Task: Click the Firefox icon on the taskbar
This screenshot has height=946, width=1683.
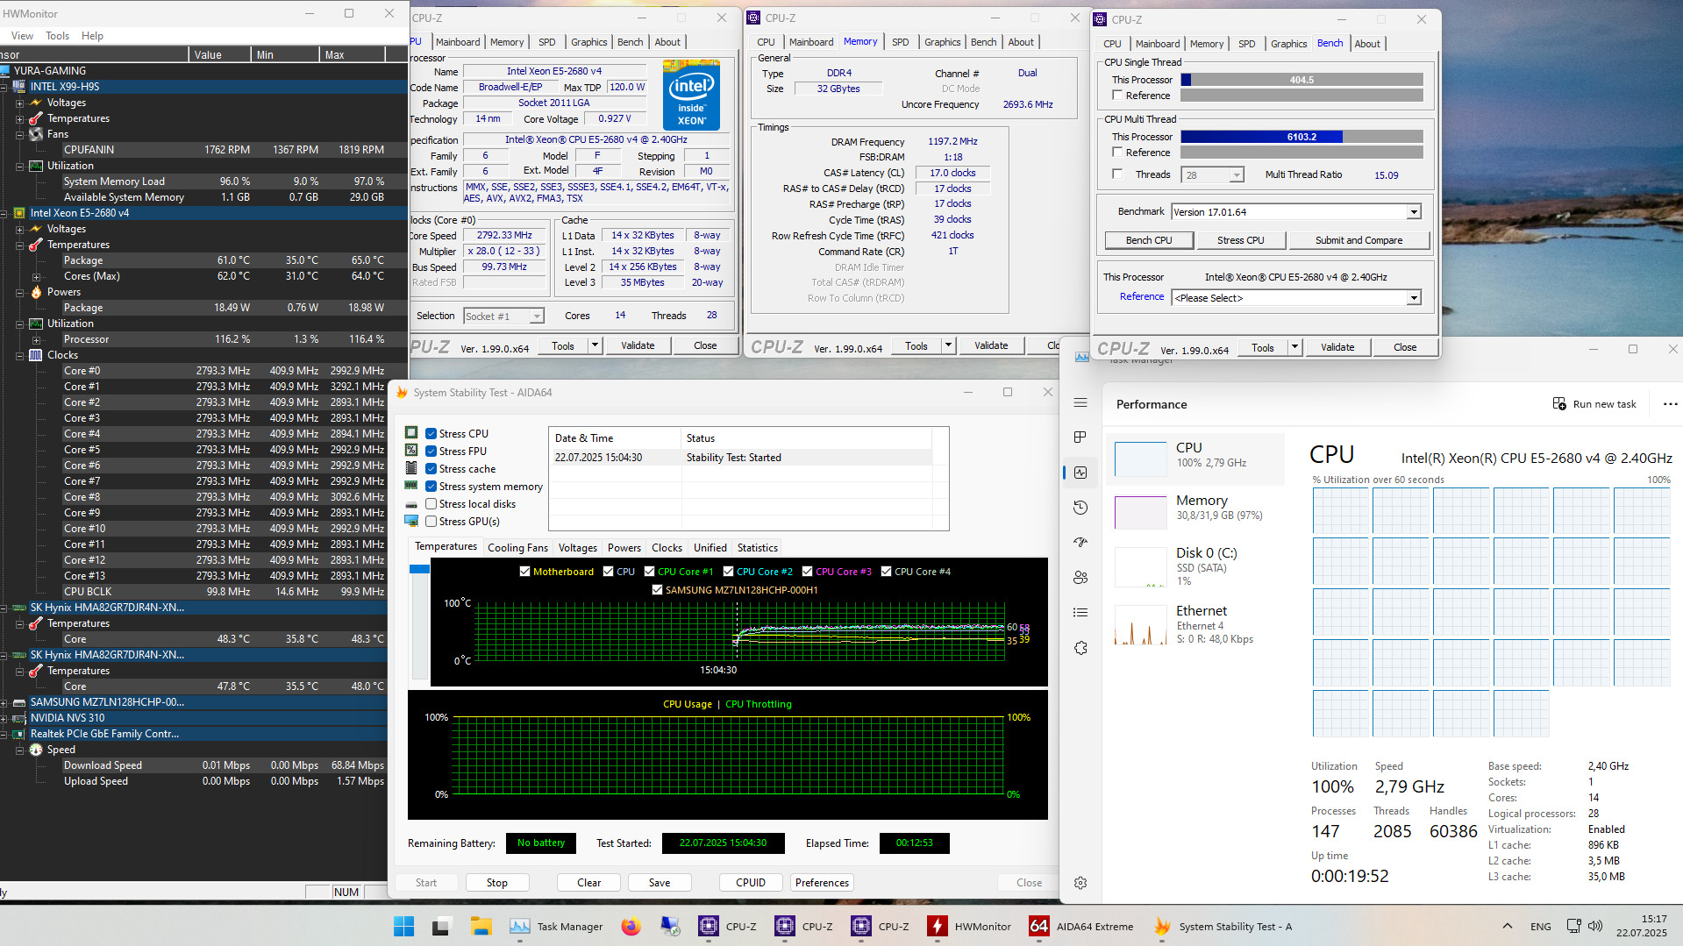Action: point(631,927)
